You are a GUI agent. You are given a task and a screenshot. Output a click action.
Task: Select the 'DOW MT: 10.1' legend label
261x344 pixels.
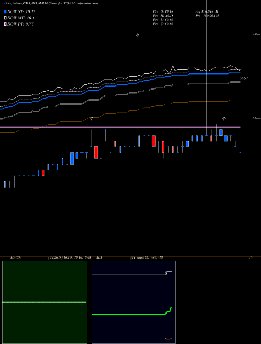point(21,18)
